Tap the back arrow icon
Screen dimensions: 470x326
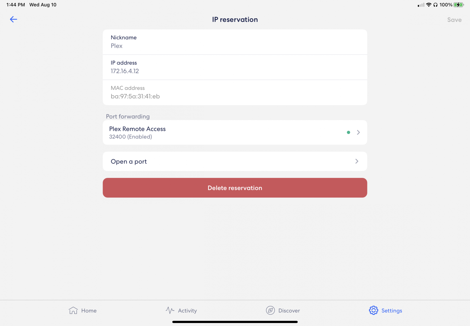click(13, 19)
